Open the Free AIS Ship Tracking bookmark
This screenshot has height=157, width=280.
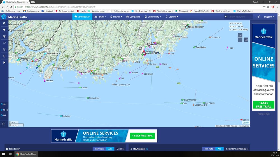click(x=199, y=11)
